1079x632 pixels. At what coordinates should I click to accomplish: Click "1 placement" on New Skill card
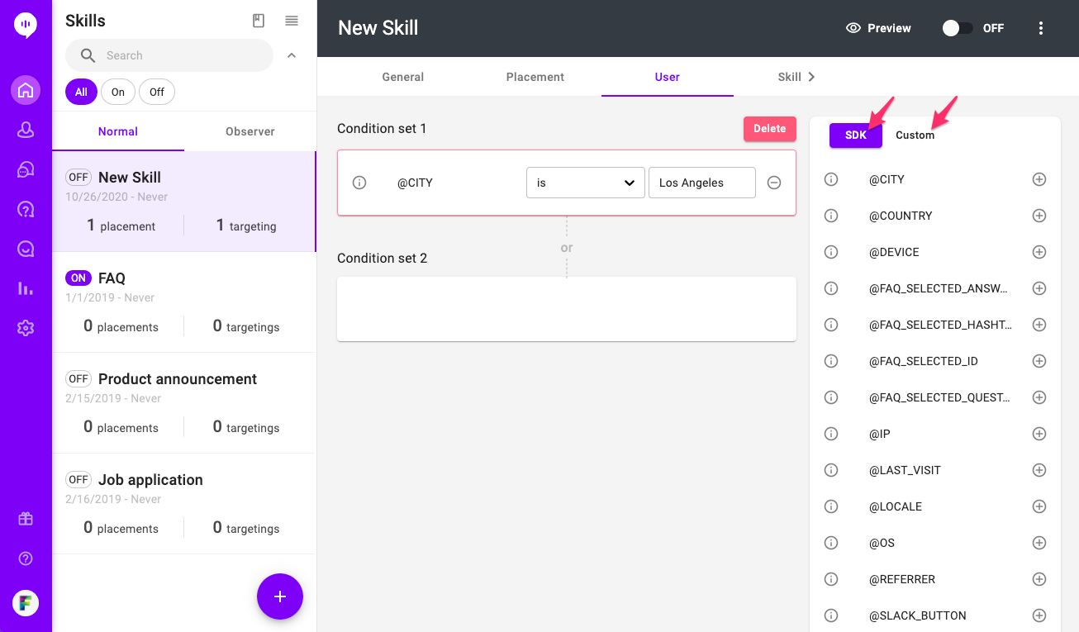pyautogui.click(x=121, y=226)
